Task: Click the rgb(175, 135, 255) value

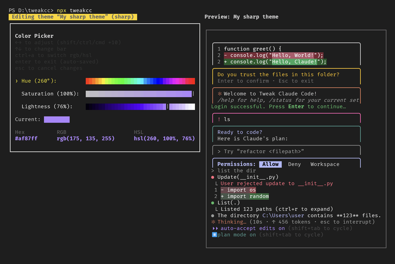Action: [86, 138]
